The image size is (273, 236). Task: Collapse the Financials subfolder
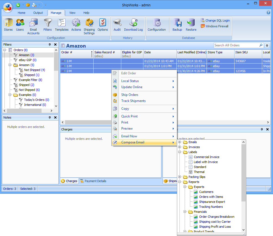[x=185, y=212]
